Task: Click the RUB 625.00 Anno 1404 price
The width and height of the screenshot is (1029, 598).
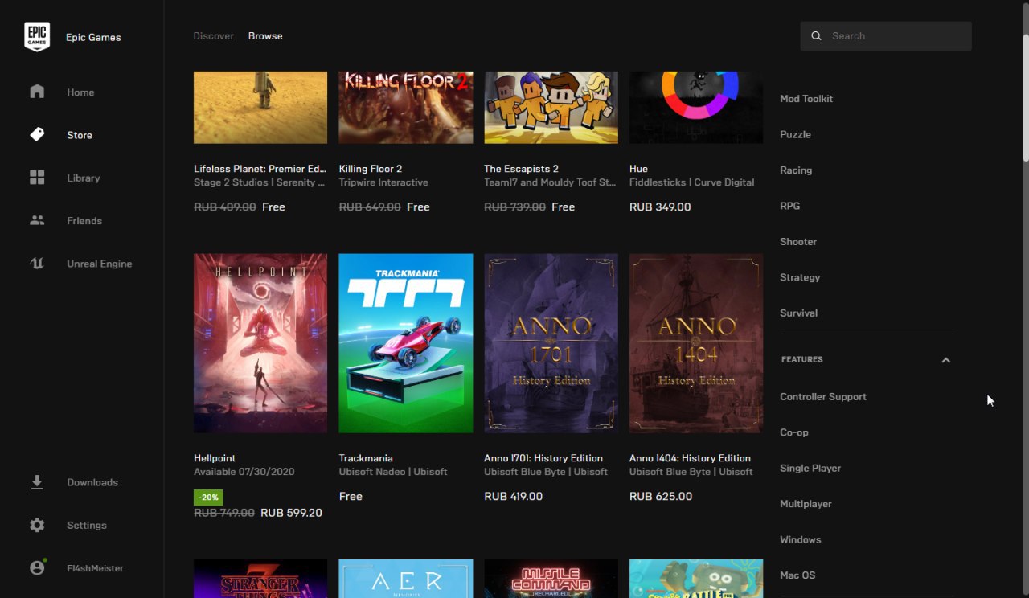Action: (661, 497)
